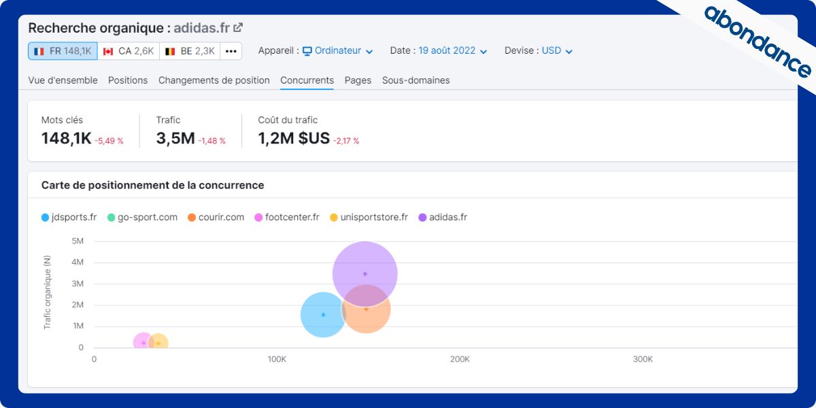Click the Mots clés value 148,1K
Screen dimensions: 816x408
pyautogui.click(x=66, y=139)
